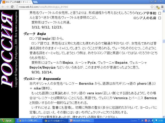Toggle the ロシア学事始 checkbox

(159, 13)
